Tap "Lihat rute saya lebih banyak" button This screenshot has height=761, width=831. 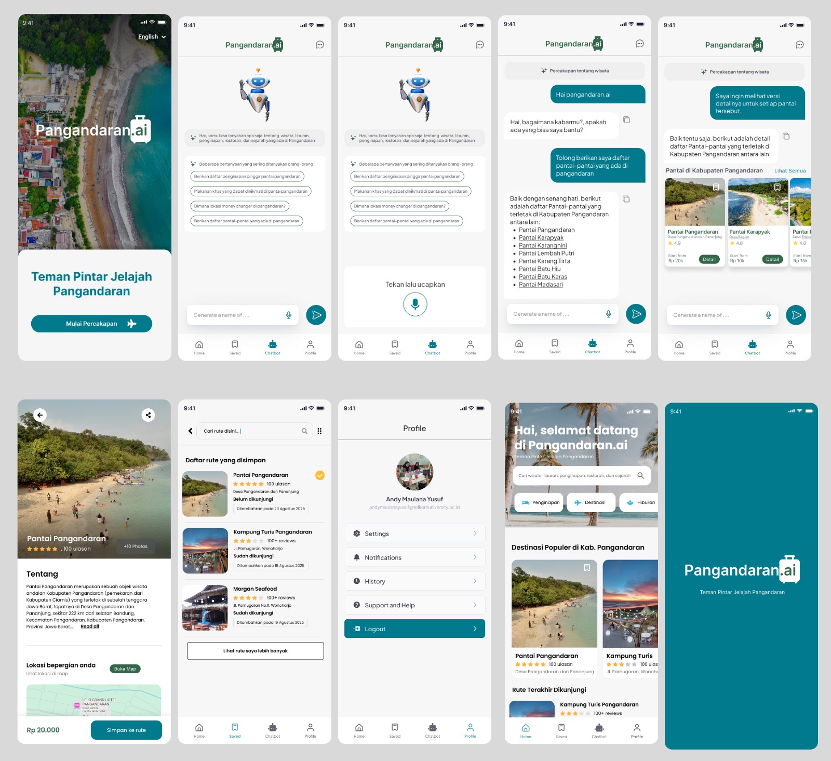point(256,651)
